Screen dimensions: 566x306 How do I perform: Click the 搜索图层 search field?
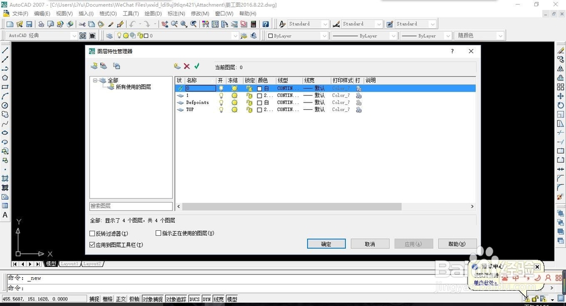(131, 206)
